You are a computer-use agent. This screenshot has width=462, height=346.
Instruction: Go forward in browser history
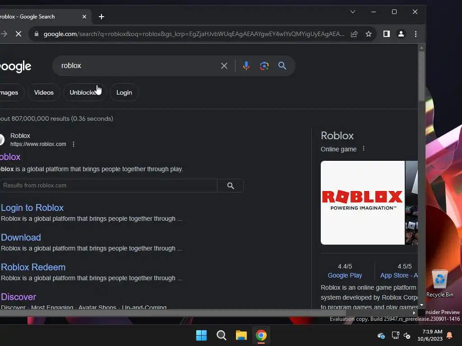click(4, 34)
